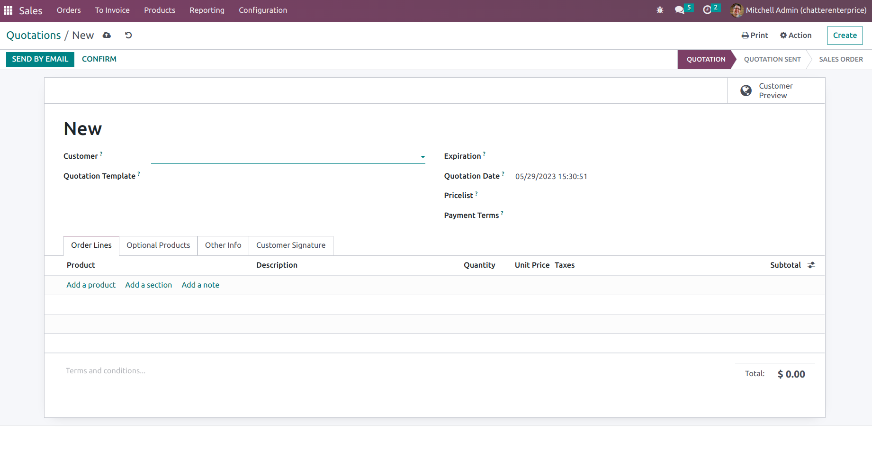Click the discard changes undo icon
Image resolution: width=872 pixels, height=451 pixels.
tap(128, 36)
